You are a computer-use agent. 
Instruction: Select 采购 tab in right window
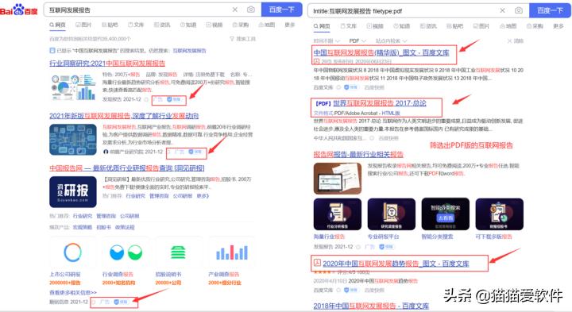(535, 26)
